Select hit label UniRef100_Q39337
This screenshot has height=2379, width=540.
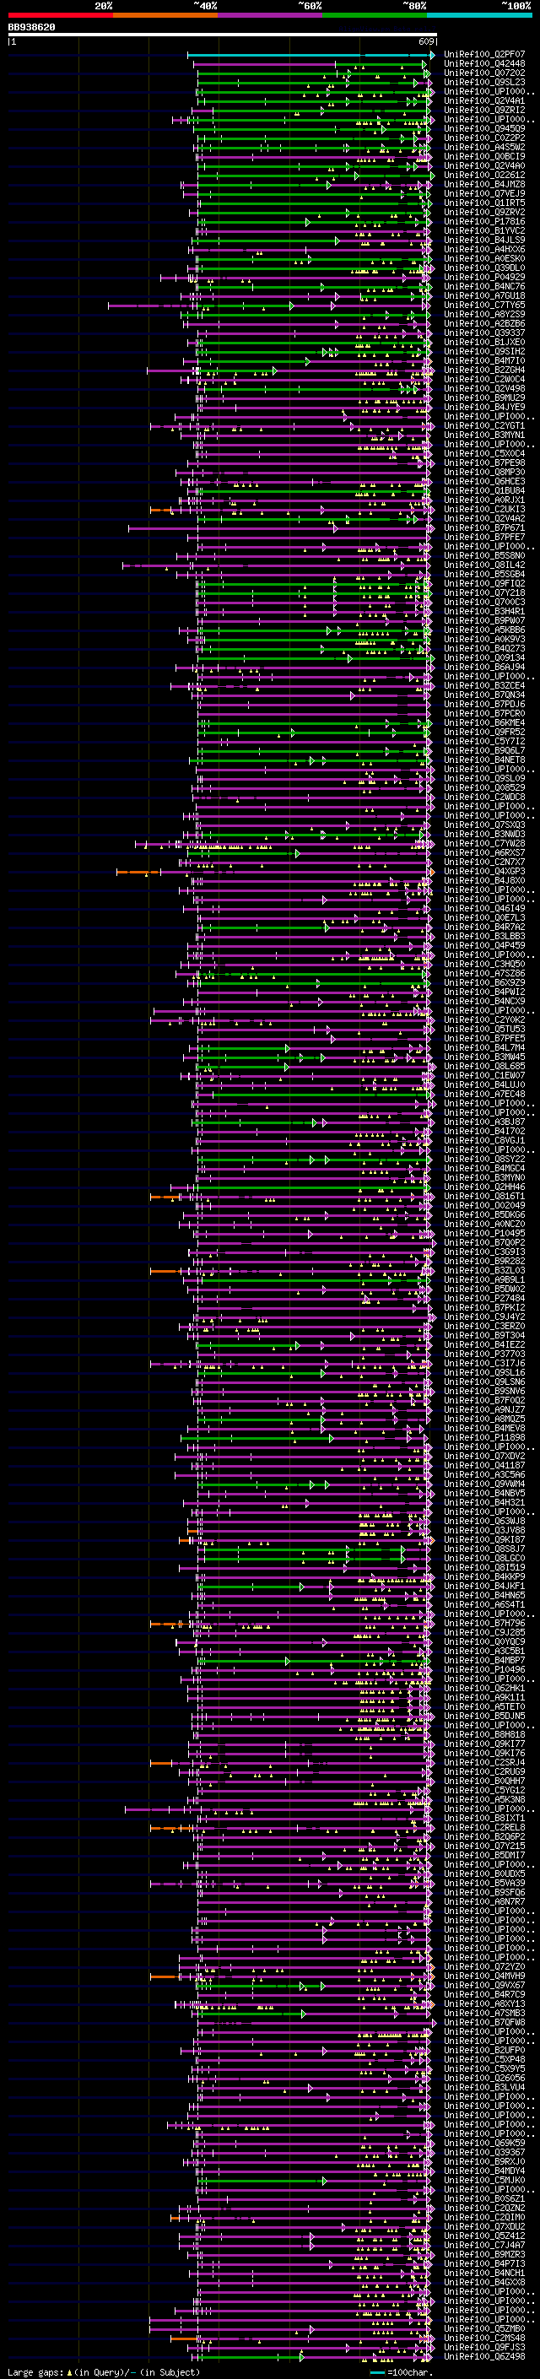click(x=483, y=333)
